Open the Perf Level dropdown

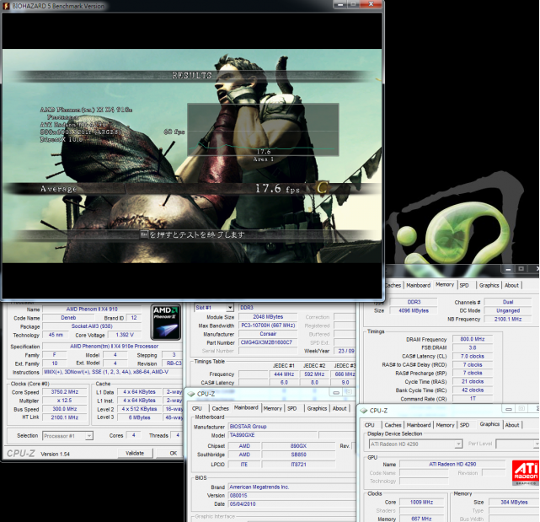(x=536, y=444)
